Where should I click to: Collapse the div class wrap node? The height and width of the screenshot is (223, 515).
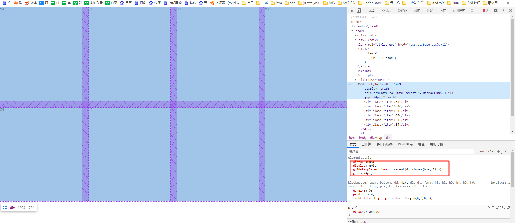pos(355,80)
